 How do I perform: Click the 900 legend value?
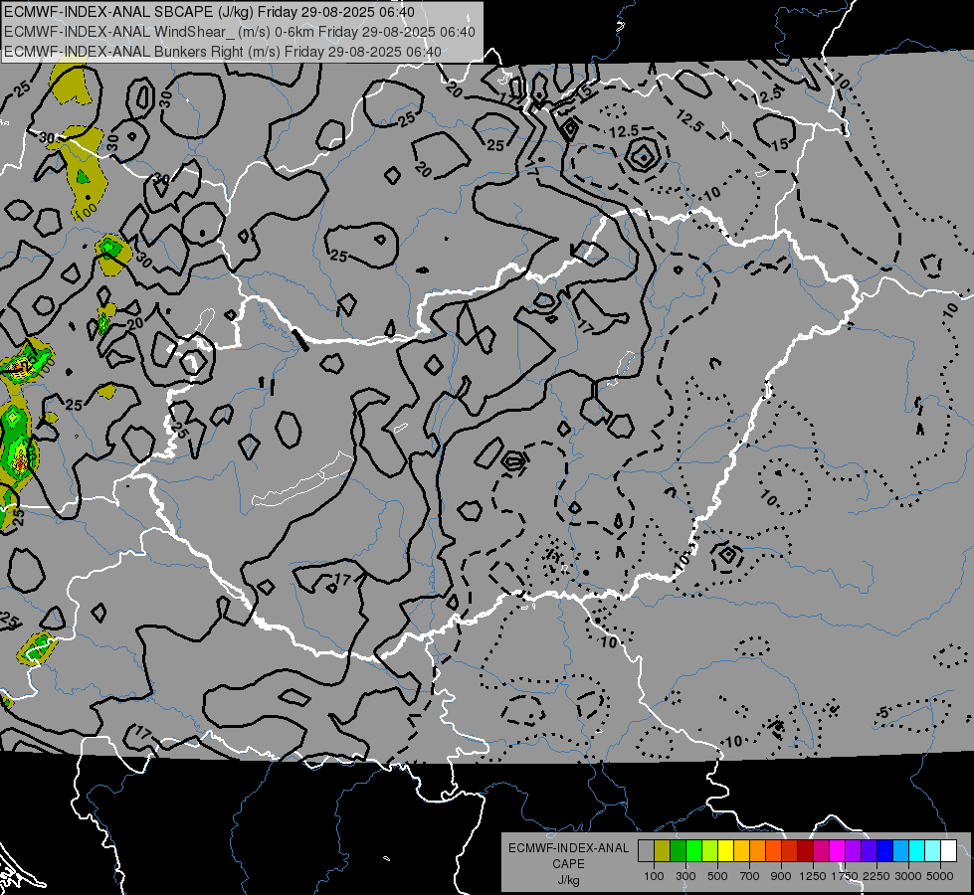781,876
